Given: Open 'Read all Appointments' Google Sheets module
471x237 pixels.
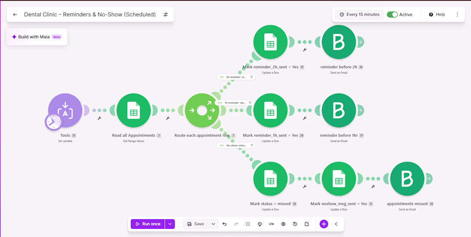Looking at the screenshot, I should click(x=134, y=110).
